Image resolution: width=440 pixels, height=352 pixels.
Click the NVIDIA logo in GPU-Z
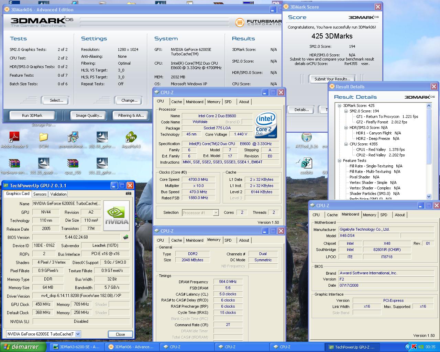tap(117, 216)
